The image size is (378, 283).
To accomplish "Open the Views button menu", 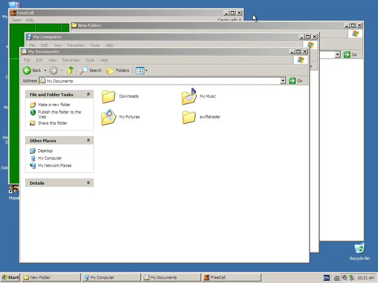I will pyautogui.click(x=141, y=70).
